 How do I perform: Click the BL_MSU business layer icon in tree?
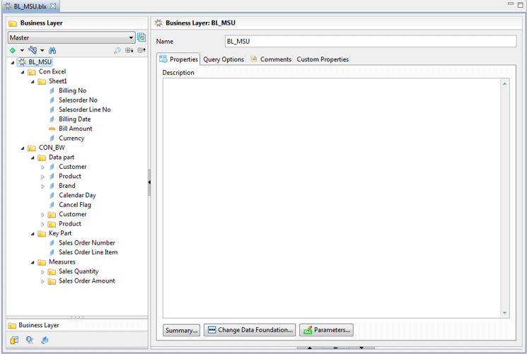click(22, 62)
